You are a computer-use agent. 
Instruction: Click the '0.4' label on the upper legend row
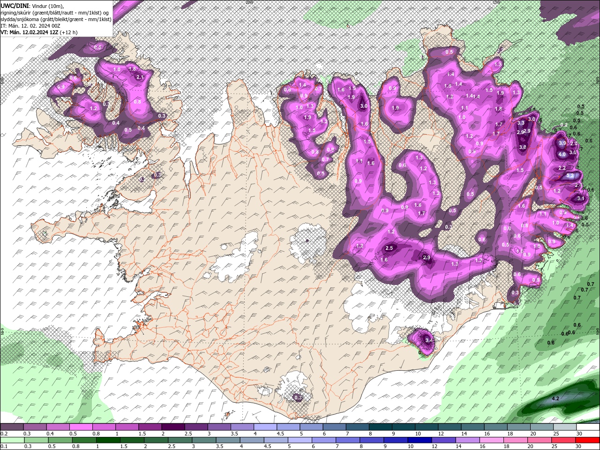(x=50, y=434)
